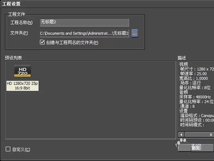Uncheck 创建与工程同名的文件夹 checkbox
This screenshot has width=214, height=161.
42,42
